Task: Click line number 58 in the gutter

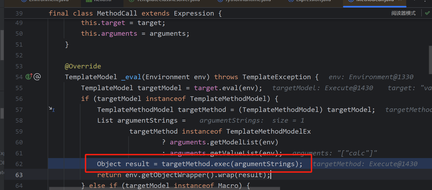Action: [19, 120]
